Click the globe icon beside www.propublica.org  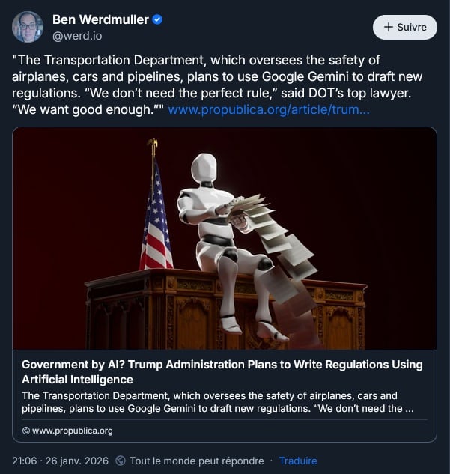pos(26,431)
